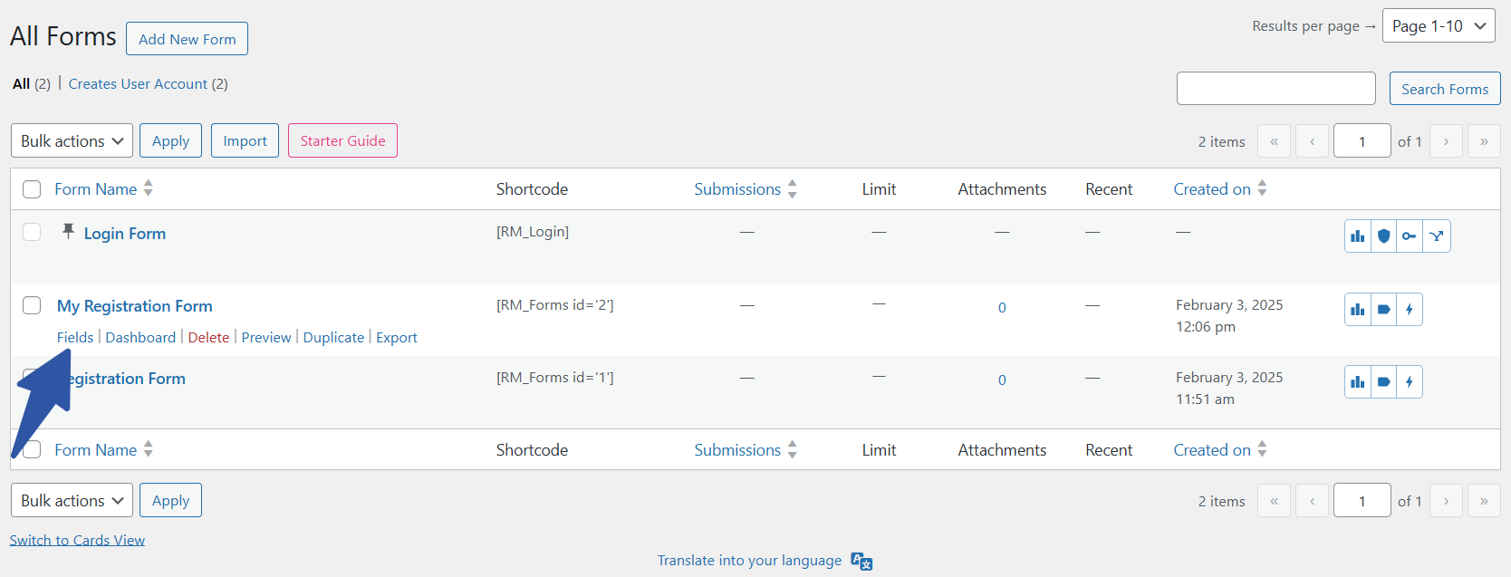Click the branching arrows icon for Login Form
1511x577 pixels.
click(1437, 236)
